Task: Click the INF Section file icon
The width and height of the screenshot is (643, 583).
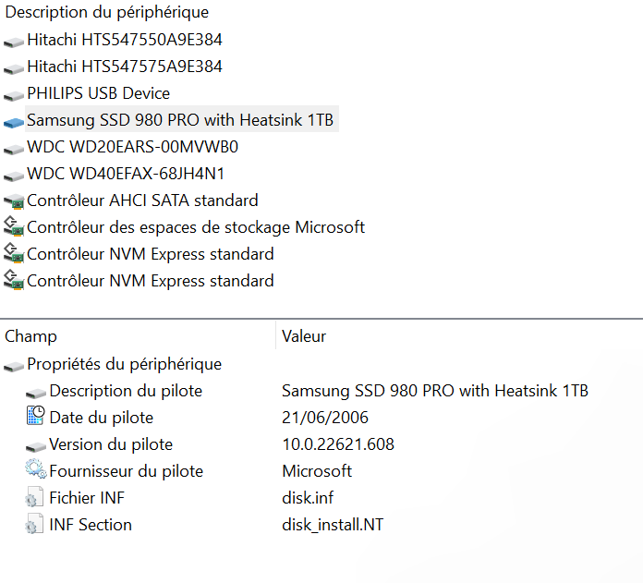Action: [35, 525]
